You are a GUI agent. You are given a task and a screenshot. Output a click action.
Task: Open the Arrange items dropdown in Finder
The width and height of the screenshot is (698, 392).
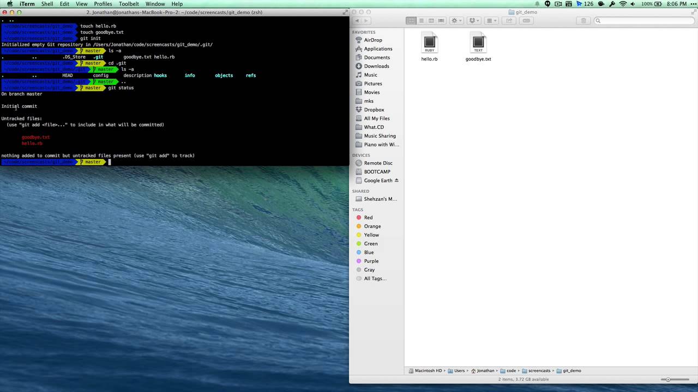(491, 21)
